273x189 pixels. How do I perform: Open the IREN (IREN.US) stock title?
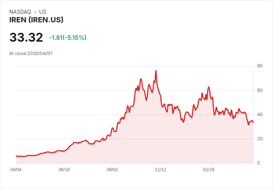point(36,20)
